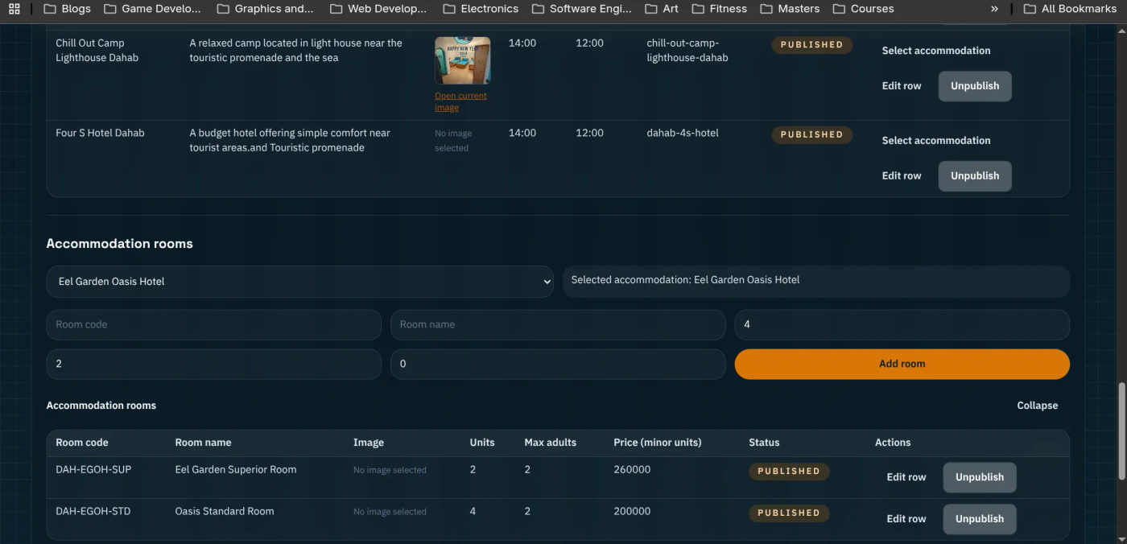1127x544 pixels.
Task: Click the Four S Hotel PUBLISHED badge
Action: [x=811, y=135]
